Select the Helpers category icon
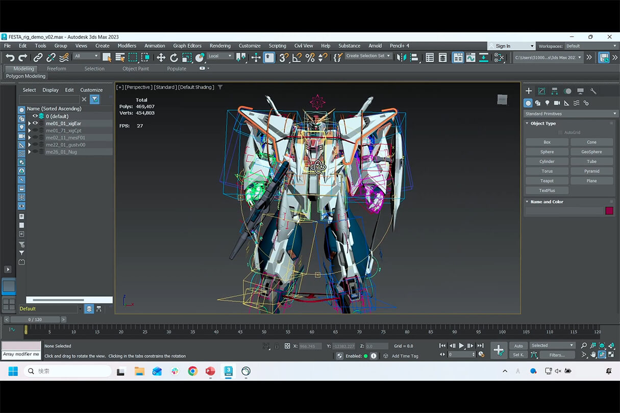 566,103
